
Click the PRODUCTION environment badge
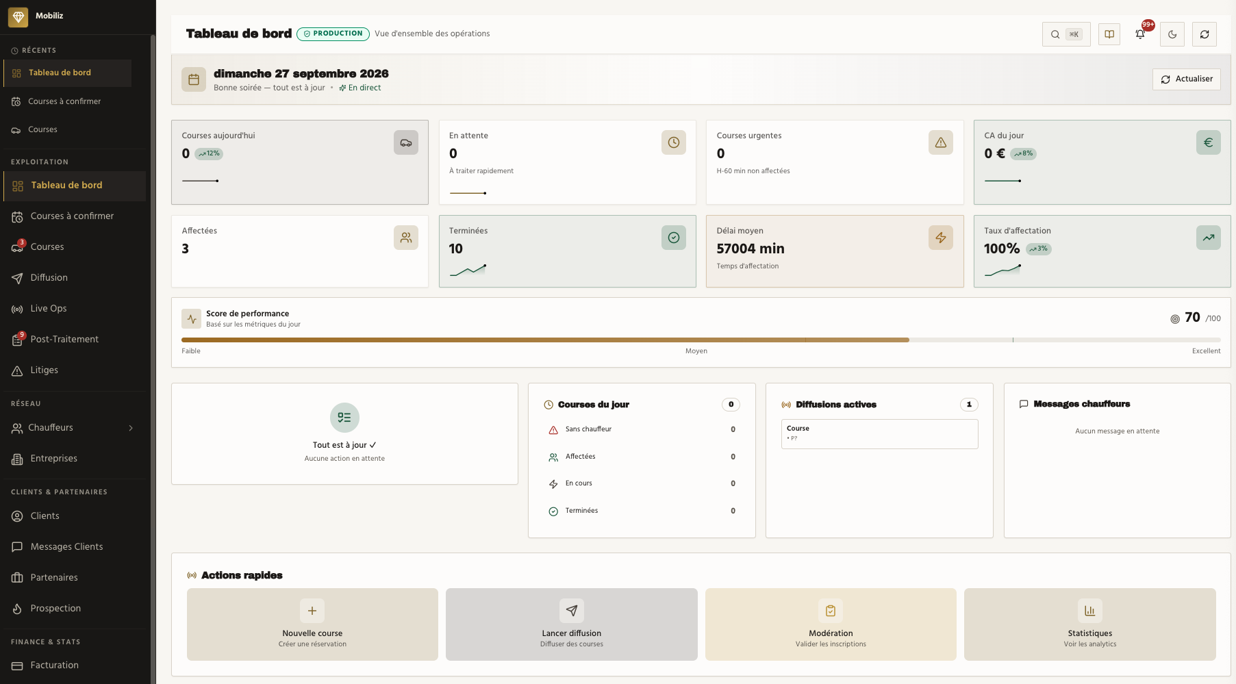(x=333, y=34)
